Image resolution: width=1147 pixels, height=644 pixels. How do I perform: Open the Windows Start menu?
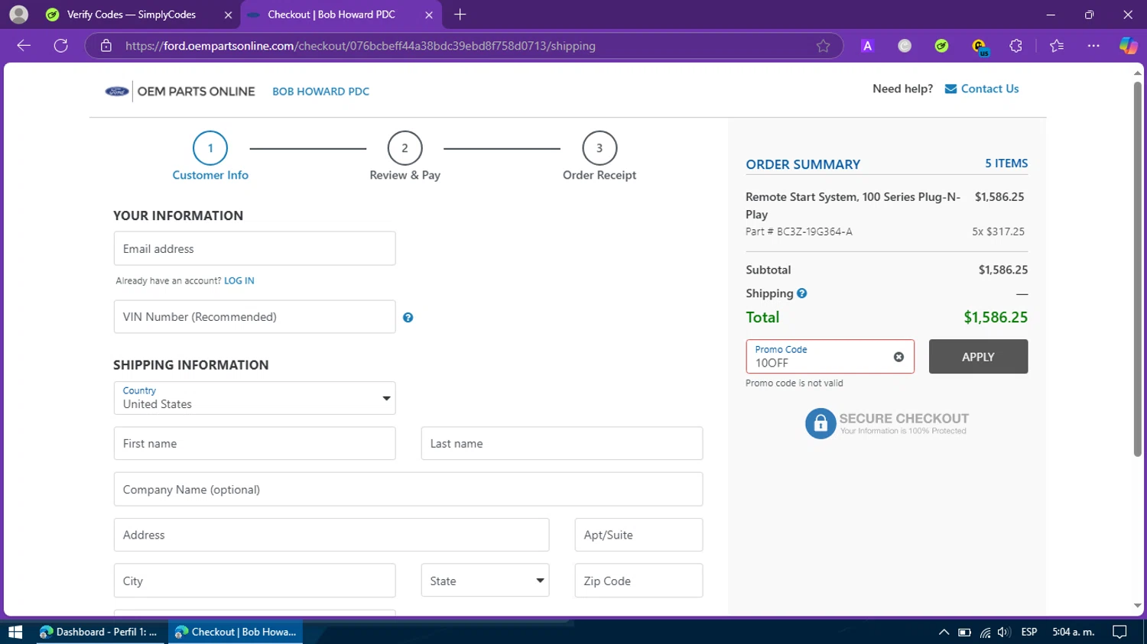point(15,632)
